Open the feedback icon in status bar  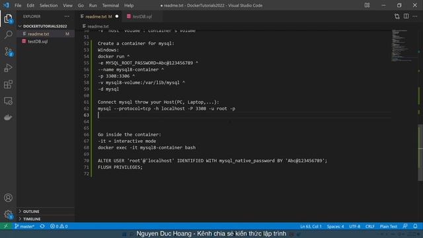click(x=405, y=226)
